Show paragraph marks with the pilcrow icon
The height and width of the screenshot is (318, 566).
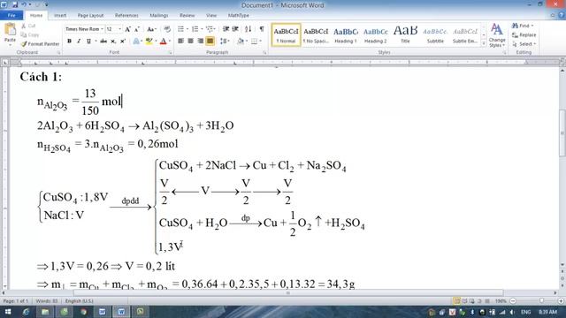(262, 29)
